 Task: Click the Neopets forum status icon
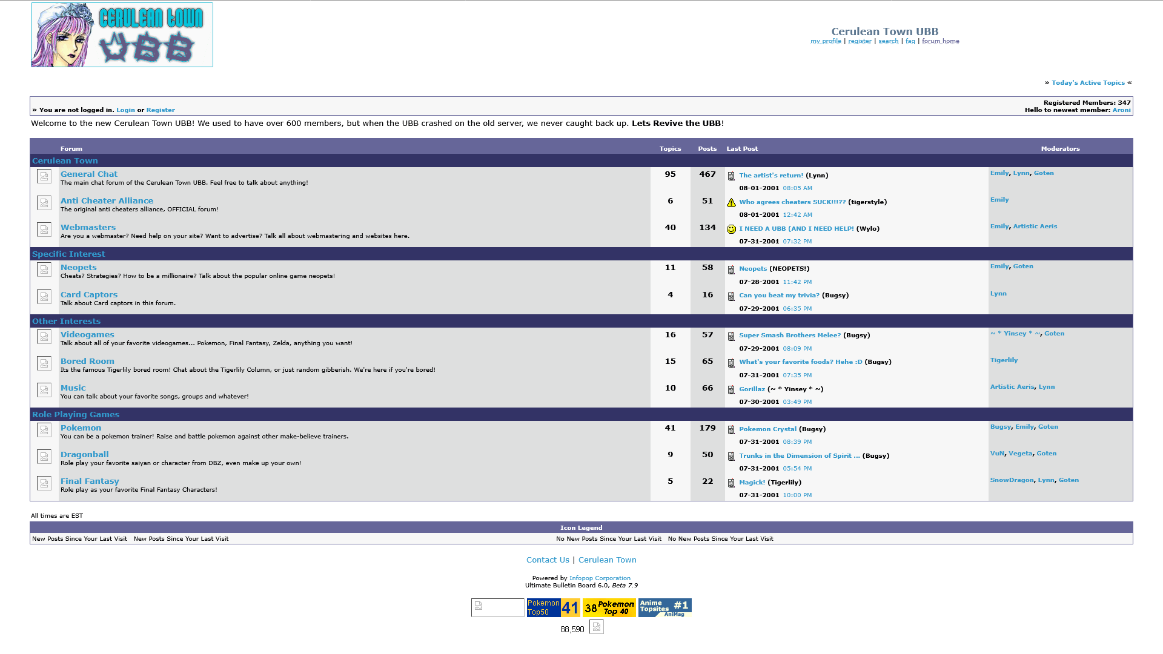(44, 269)
